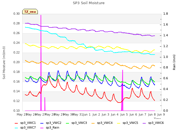Click the 0.2 right axis tick label
Screen dimensions: 178x133
click(x=165, y=100)
